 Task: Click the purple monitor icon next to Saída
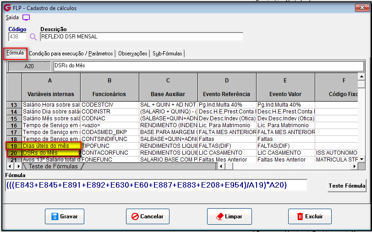(26, 17)
